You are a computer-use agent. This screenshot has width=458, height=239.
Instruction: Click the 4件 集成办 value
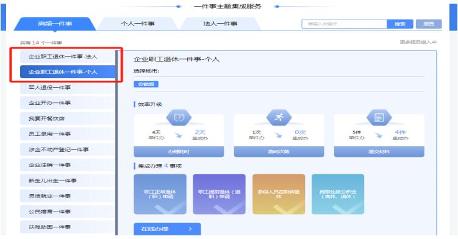point(401,135)
